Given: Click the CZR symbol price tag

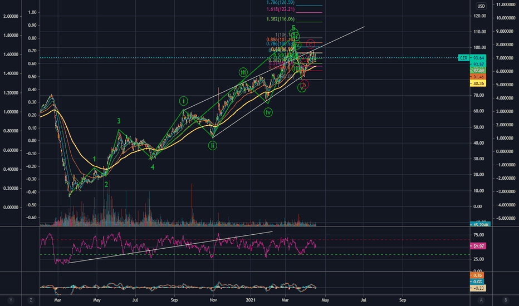Looking at the screenshot, I should [463, 58].
